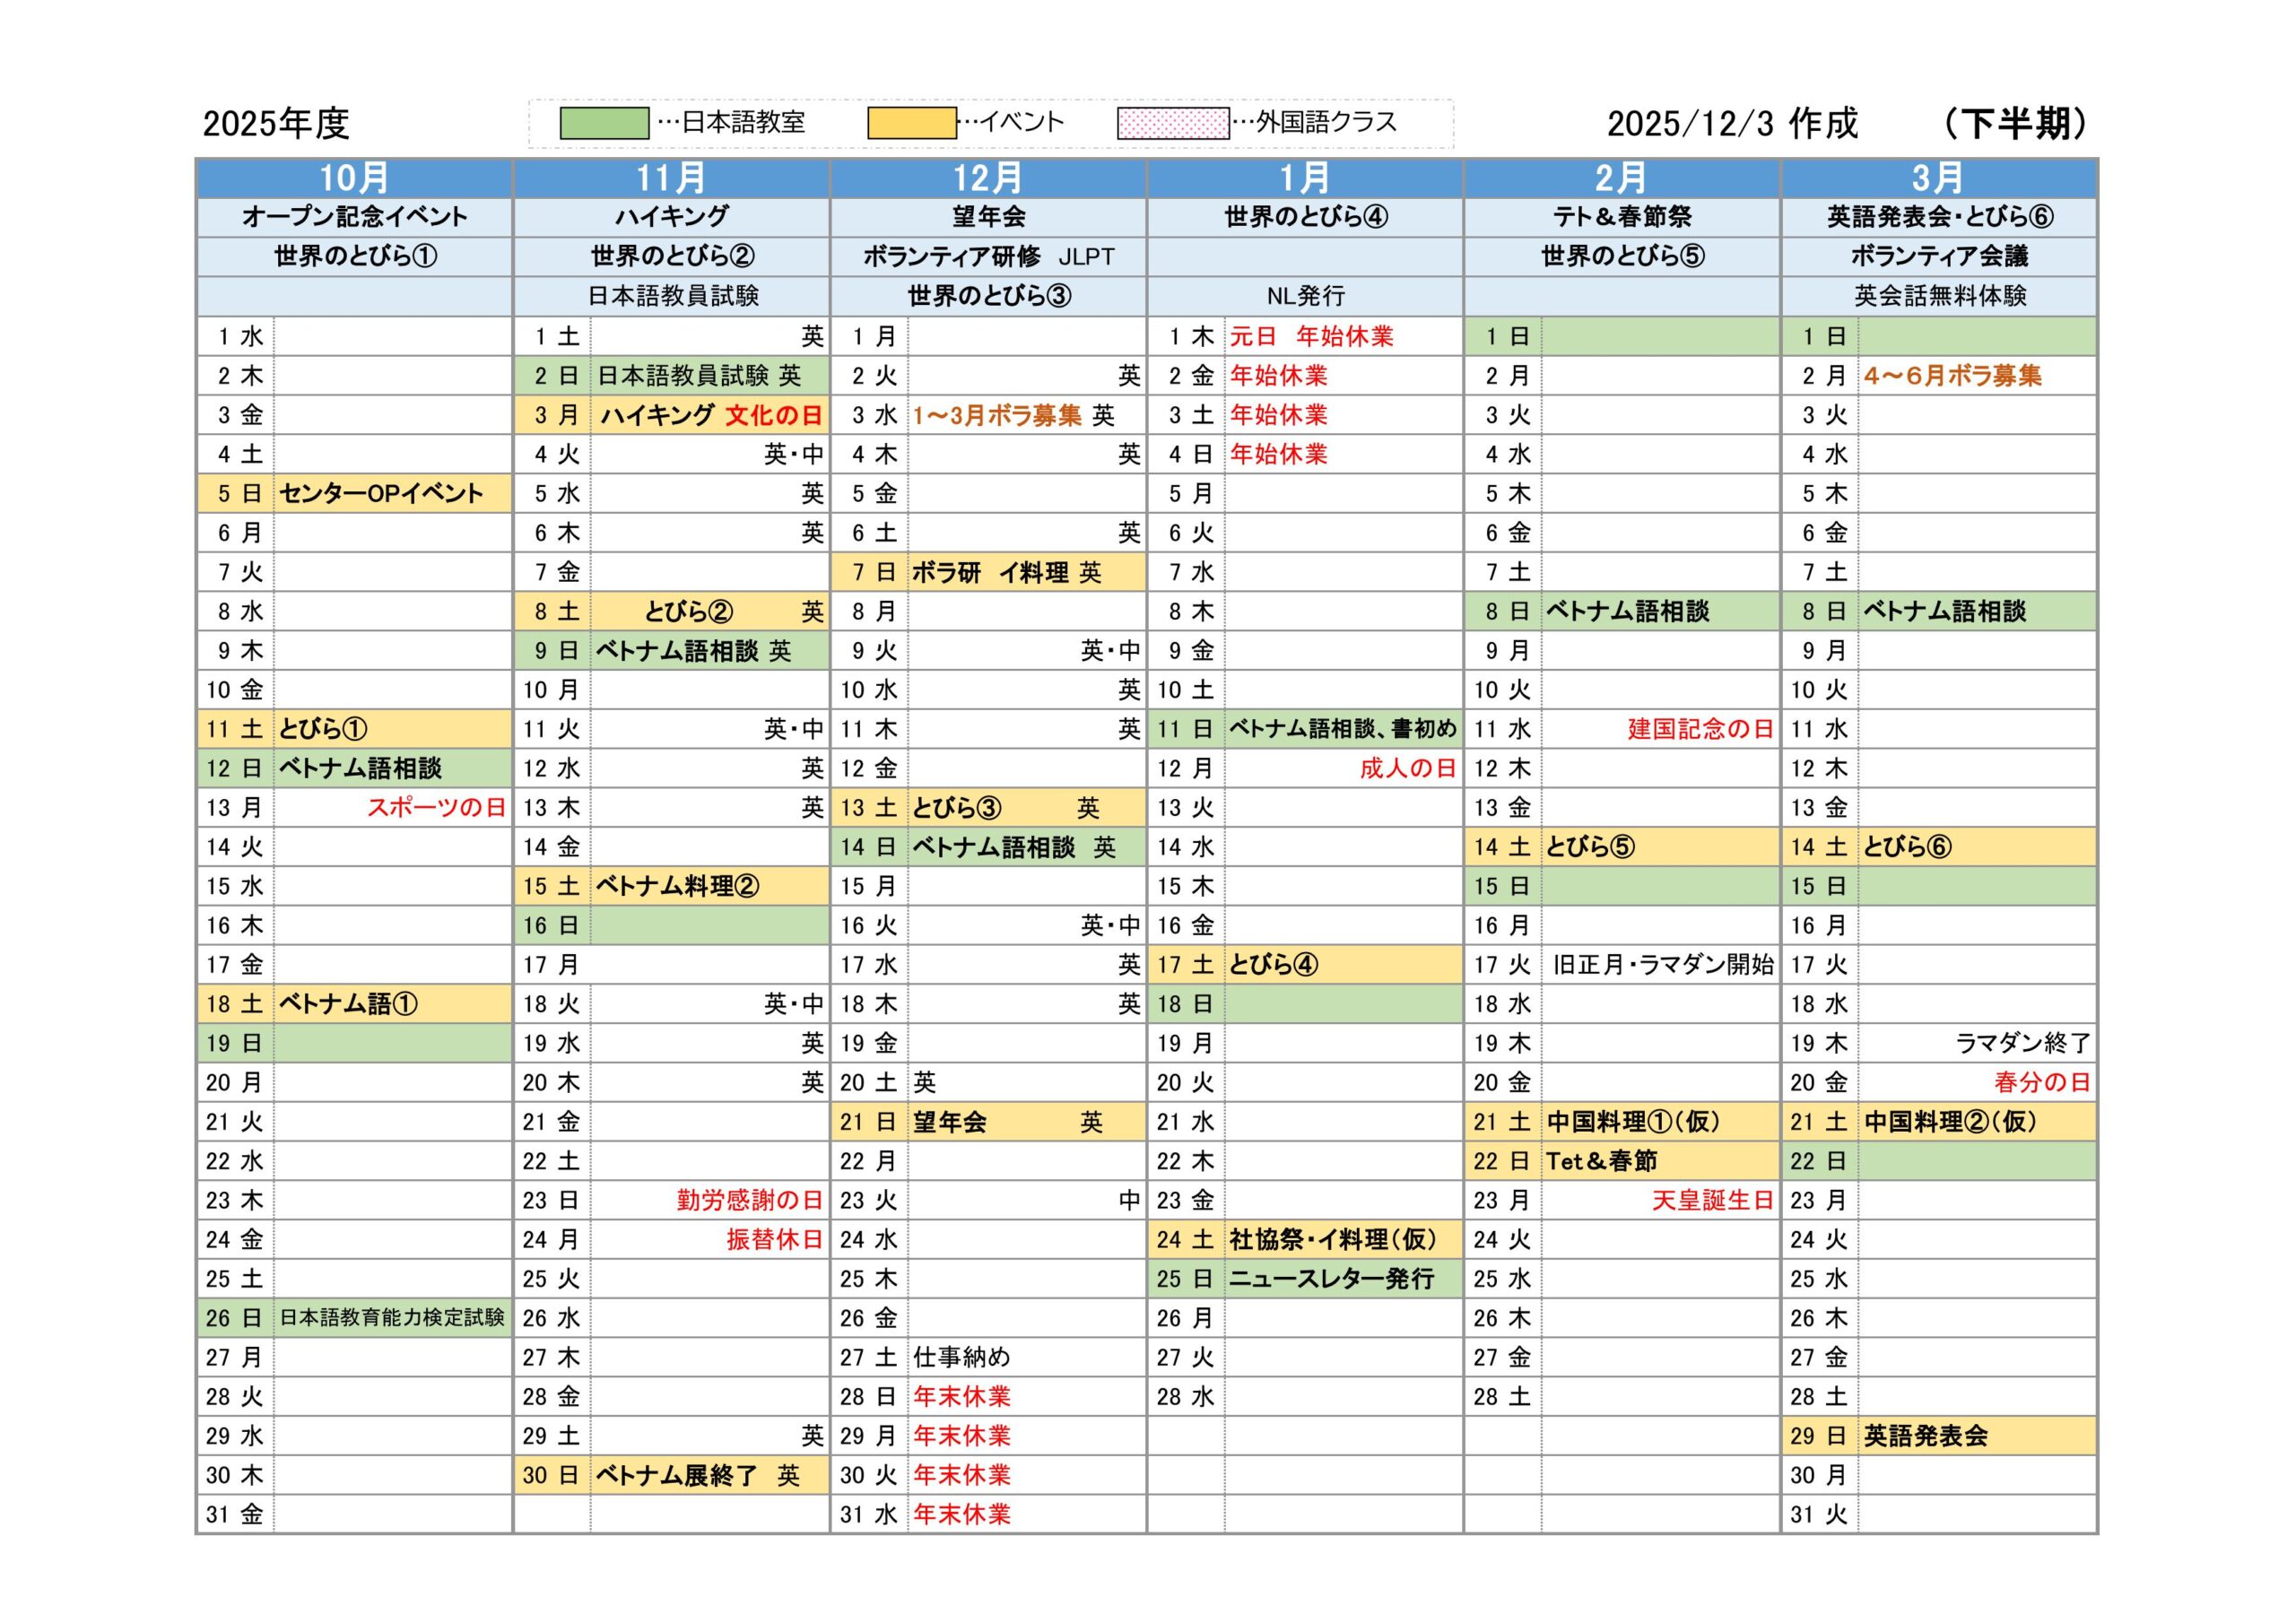Click the Tet＆春節 event cell
Screen dimensions: 2296x1623
(1601, 1161)
